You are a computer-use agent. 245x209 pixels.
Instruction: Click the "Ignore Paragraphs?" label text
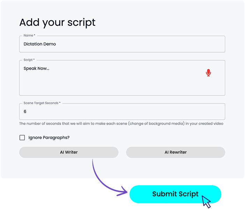tap(49, 138)
